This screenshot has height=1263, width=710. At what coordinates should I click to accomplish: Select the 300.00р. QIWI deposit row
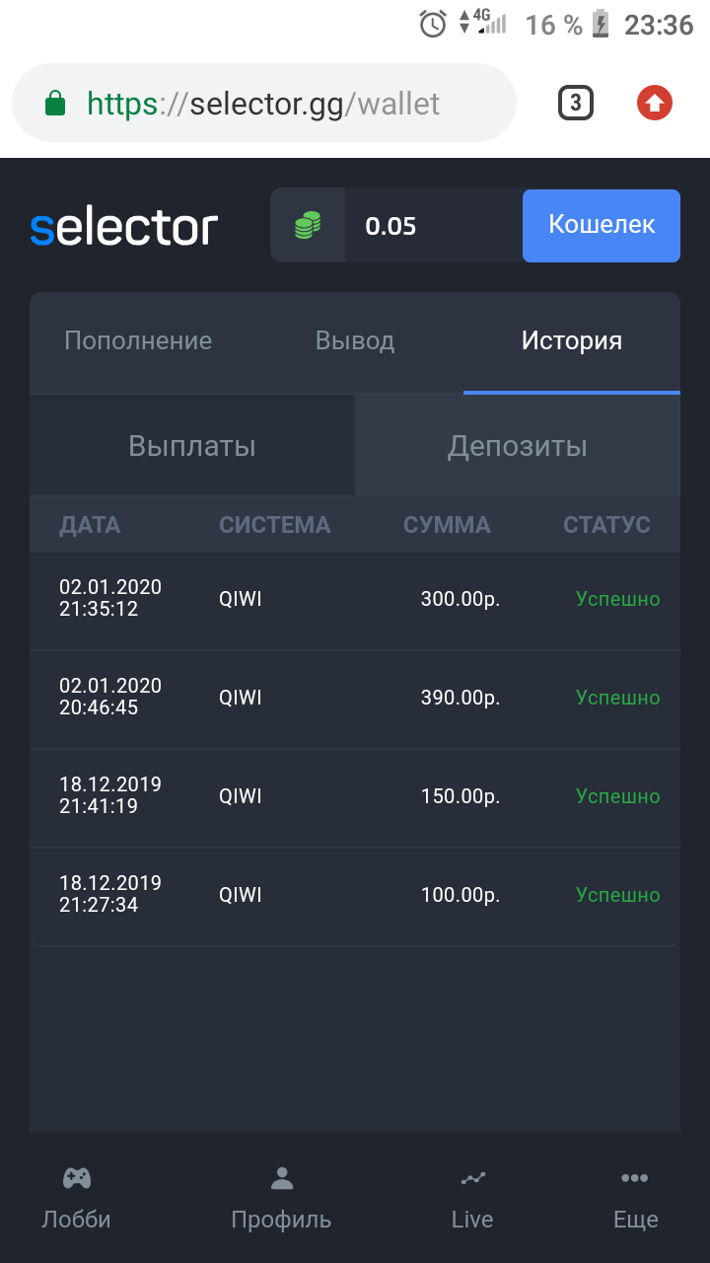(x=355, y=599)
